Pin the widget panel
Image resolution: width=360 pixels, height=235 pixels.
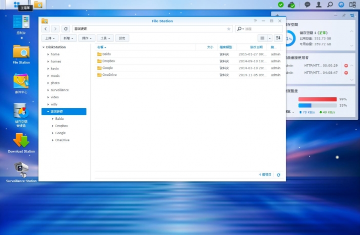coord(343,15)
